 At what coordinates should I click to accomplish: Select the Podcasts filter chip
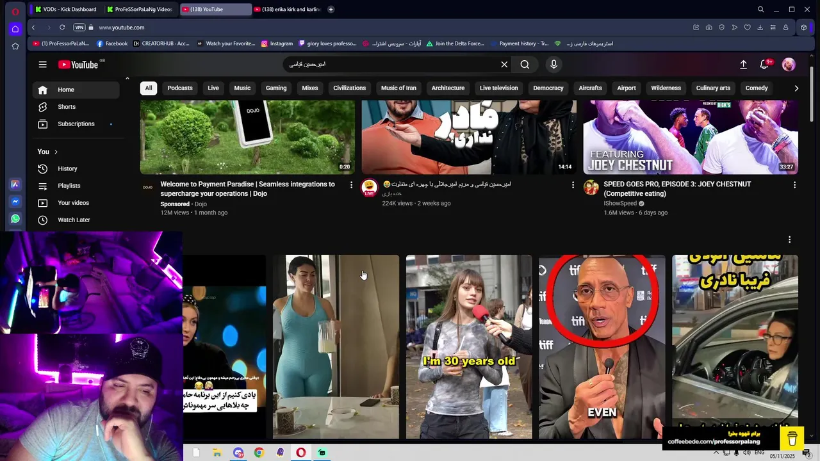point(180,88)
